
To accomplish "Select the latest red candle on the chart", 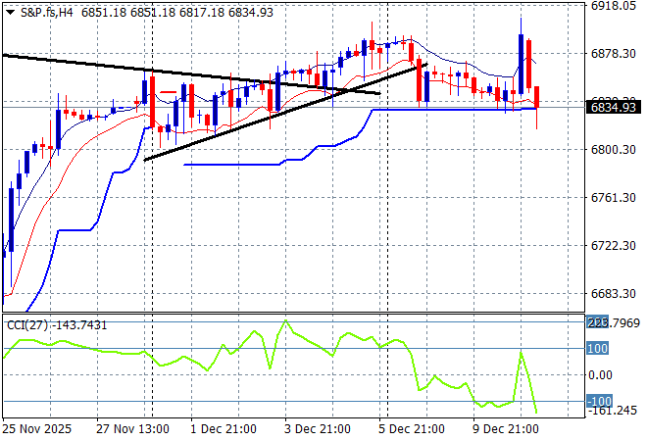I will point(537,97).
